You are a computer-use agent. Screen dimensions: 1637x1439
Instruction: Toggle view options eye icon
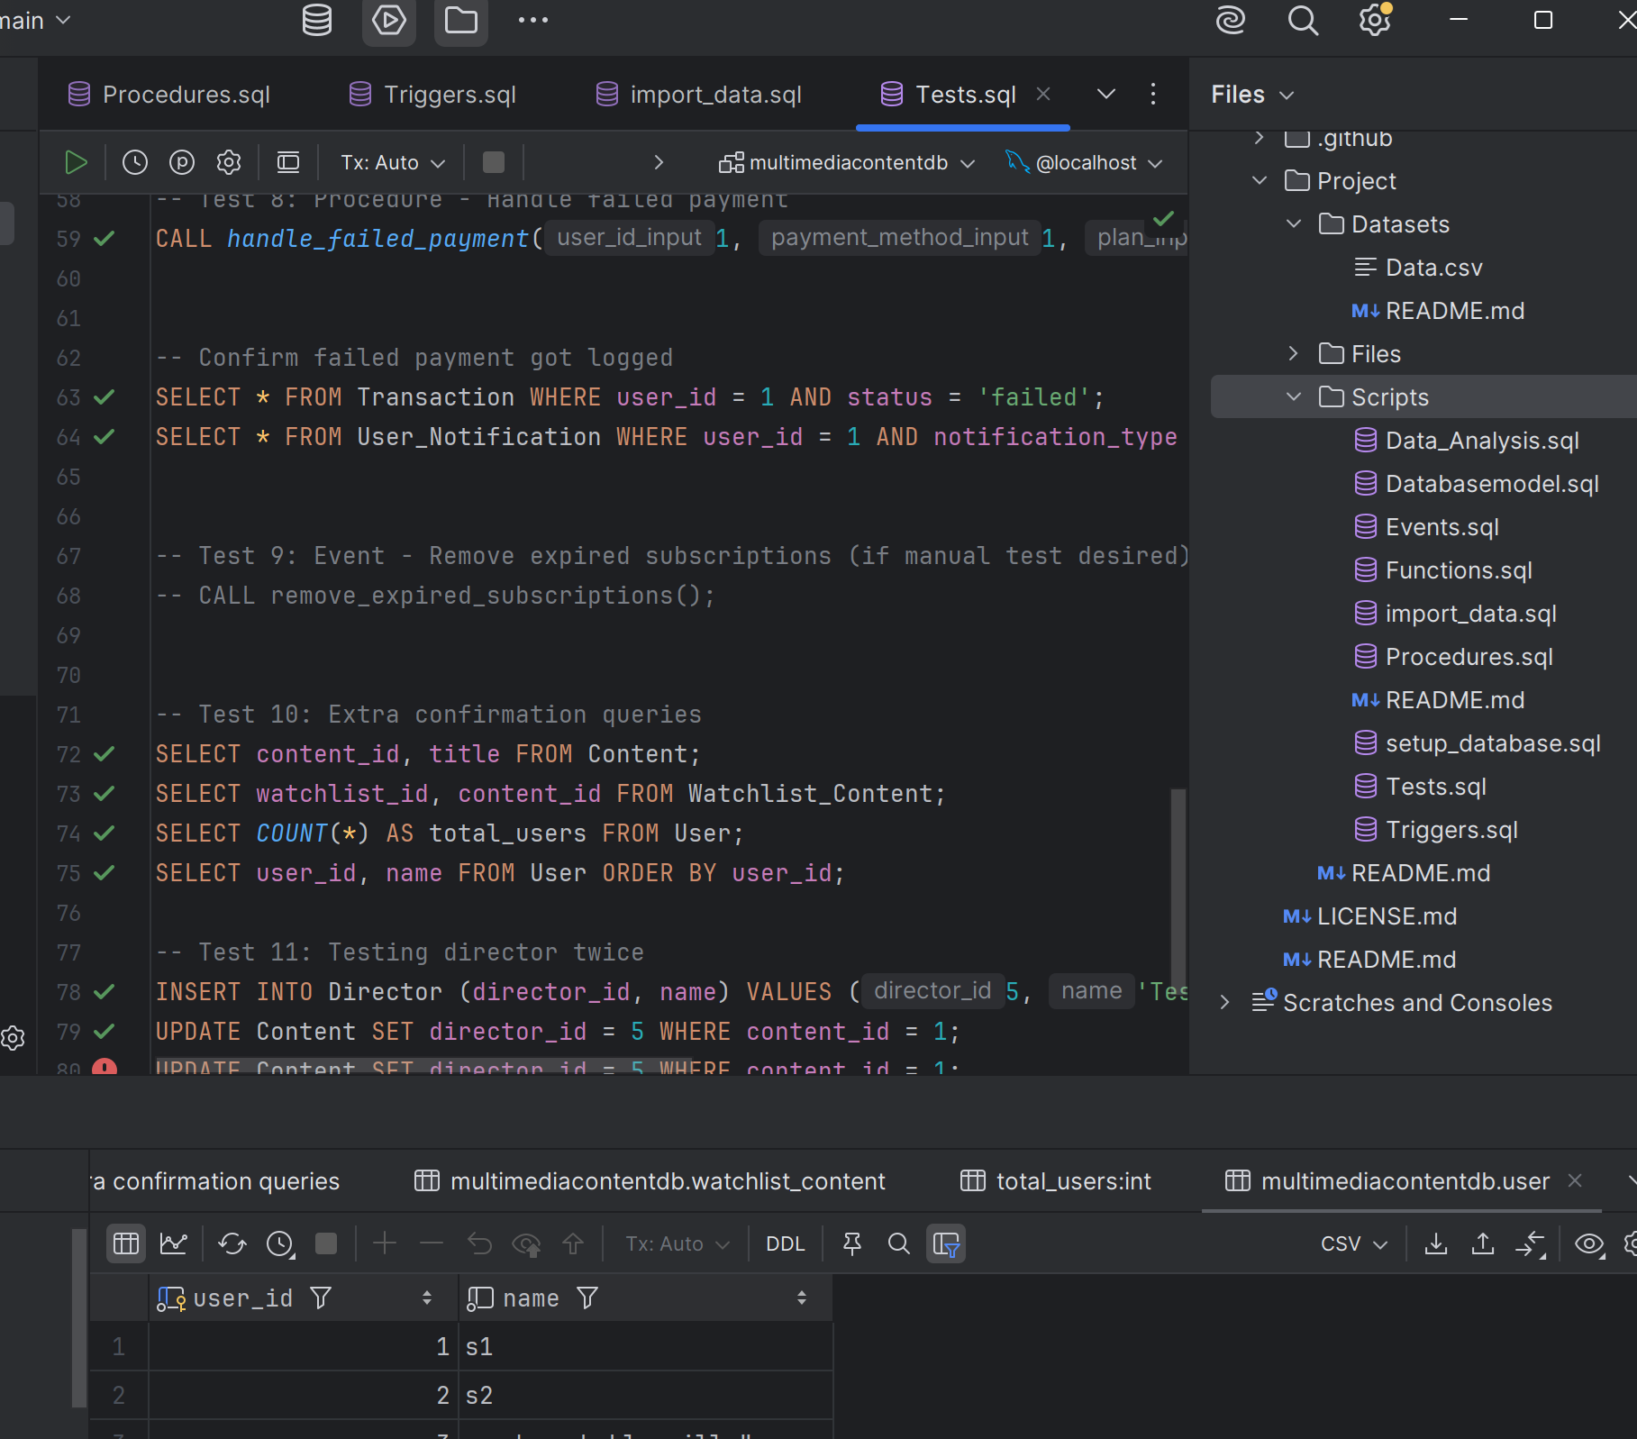coord(1589,1244)
